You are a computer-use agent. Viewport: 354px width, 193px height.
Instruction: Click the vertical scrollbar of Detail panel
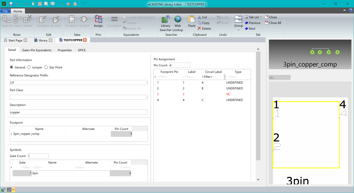pyautogui.click(x=258, y=106)
